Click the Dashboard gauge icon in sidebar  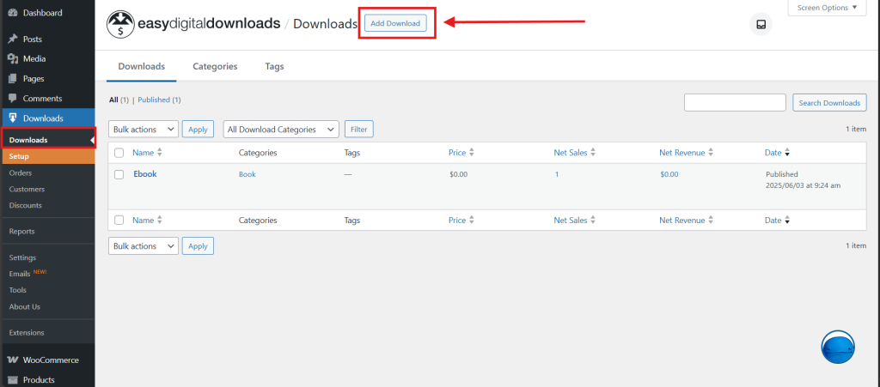(13, 13)
